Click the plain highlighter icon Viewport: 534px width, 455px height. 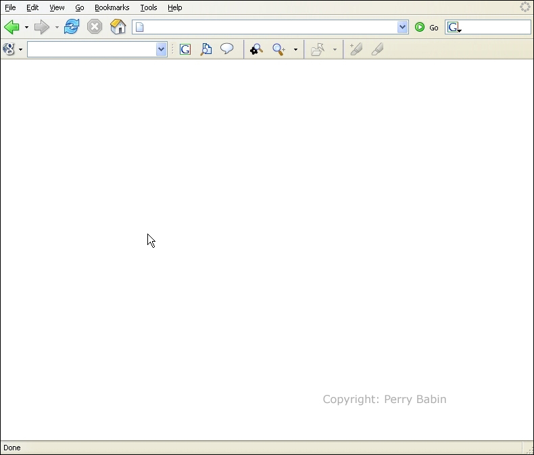point(377,49)
